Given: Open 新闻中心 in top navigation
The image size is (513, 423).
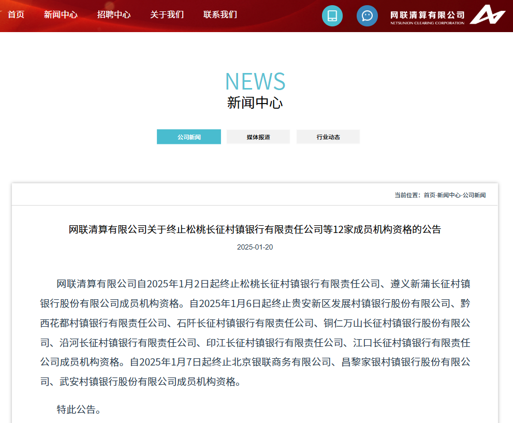Looking at the screenshot, I should pyautogui.click(x=61, y=14).
